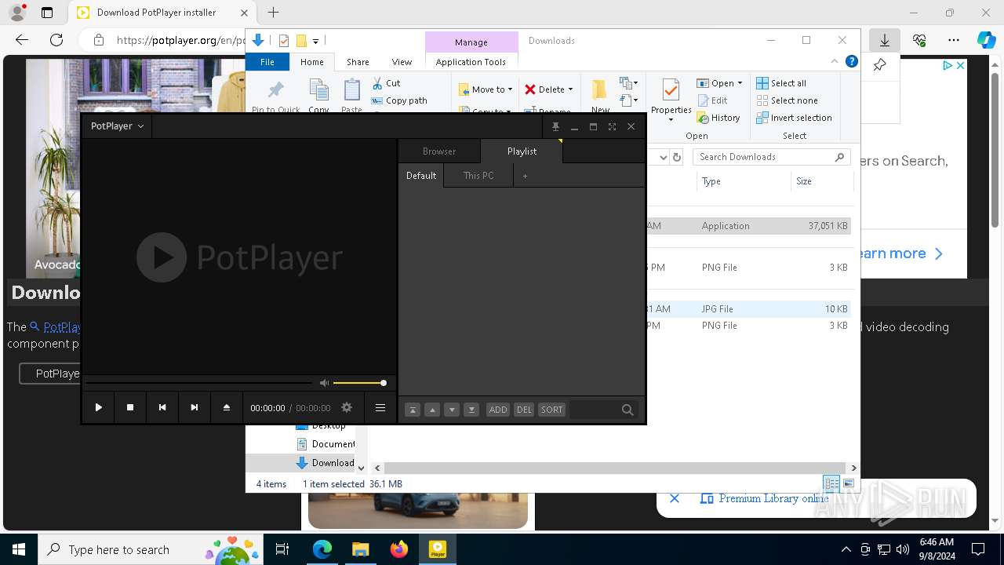Click the playlist search magnifier icon

point(627,410)
